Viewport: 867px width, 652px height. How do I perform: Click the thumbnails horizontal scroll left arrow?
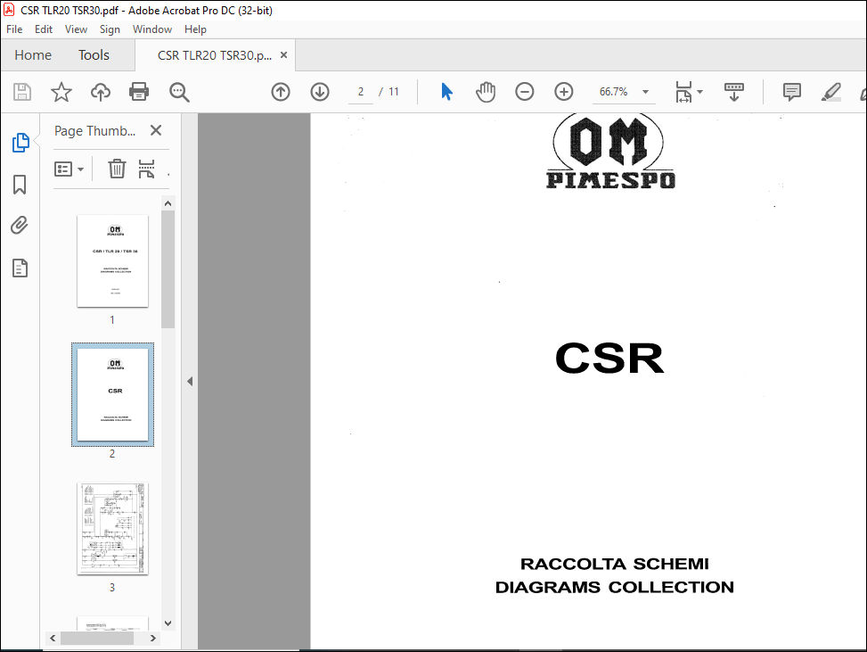53,638
